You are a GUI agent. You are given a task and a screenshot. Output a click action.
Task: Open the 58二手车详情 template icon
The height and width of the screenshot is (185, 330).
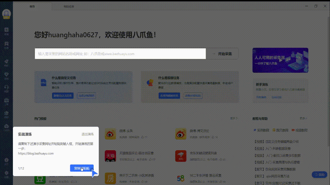(181, 178)
